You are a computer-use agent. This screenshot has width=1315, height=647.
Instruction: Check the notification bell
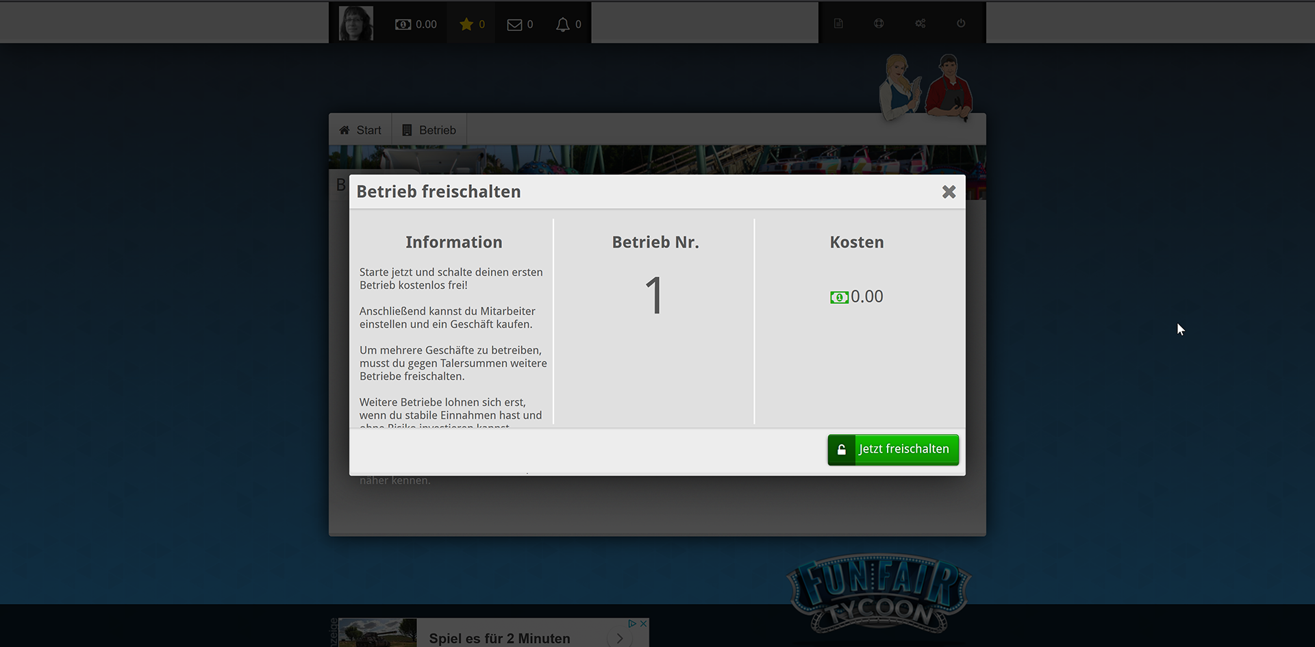click(x=562, y=25)
